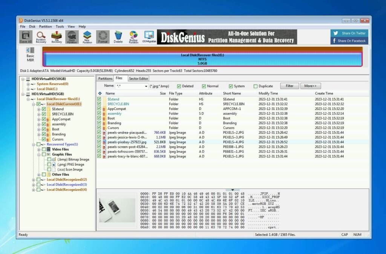Expand the Video Files node

click(x=39, y=149)
